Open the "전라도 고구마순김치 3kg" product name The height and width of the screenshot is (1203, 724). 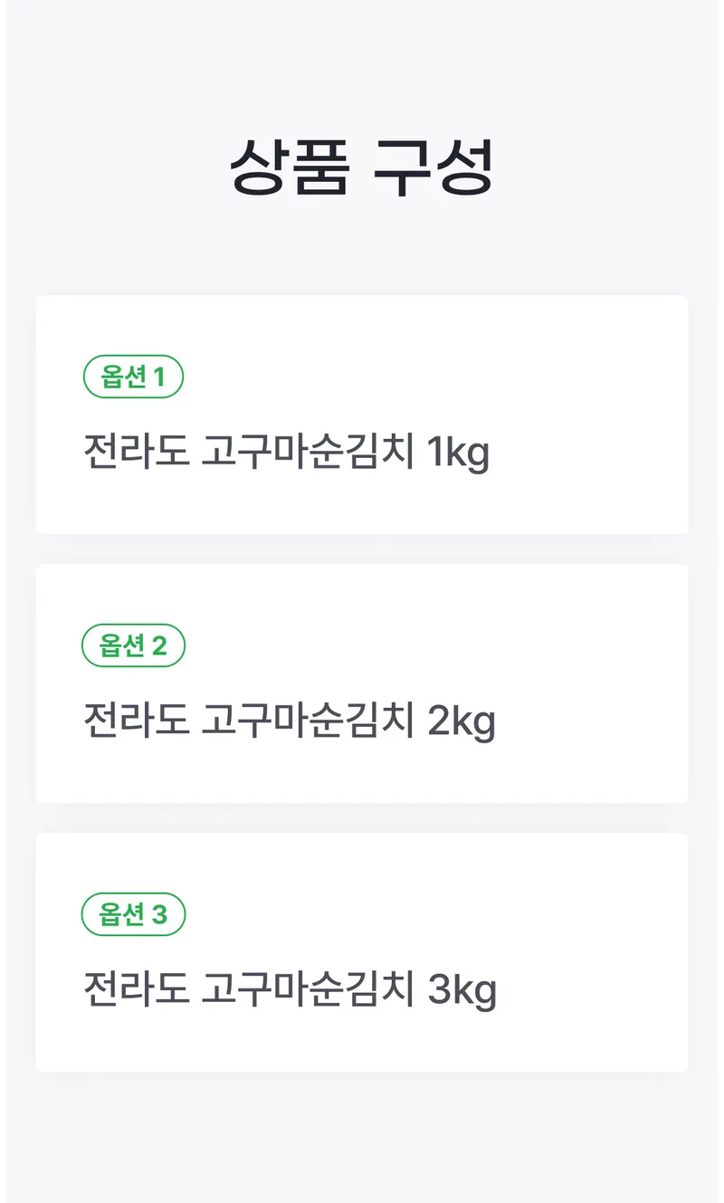(x=290, y=989)
